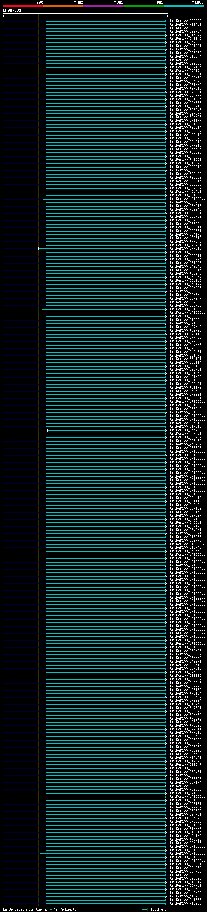Pick the UniRef100_B9HN26 hit label
This screenshot has height=912, width=207.
(x=186, y=117)
